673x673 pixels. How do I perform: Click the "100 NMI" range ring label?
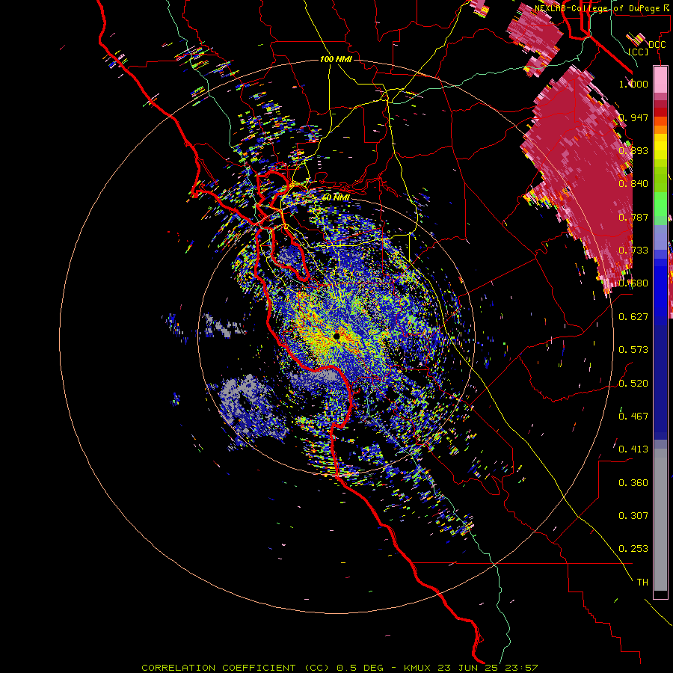(x=336, y=59)
